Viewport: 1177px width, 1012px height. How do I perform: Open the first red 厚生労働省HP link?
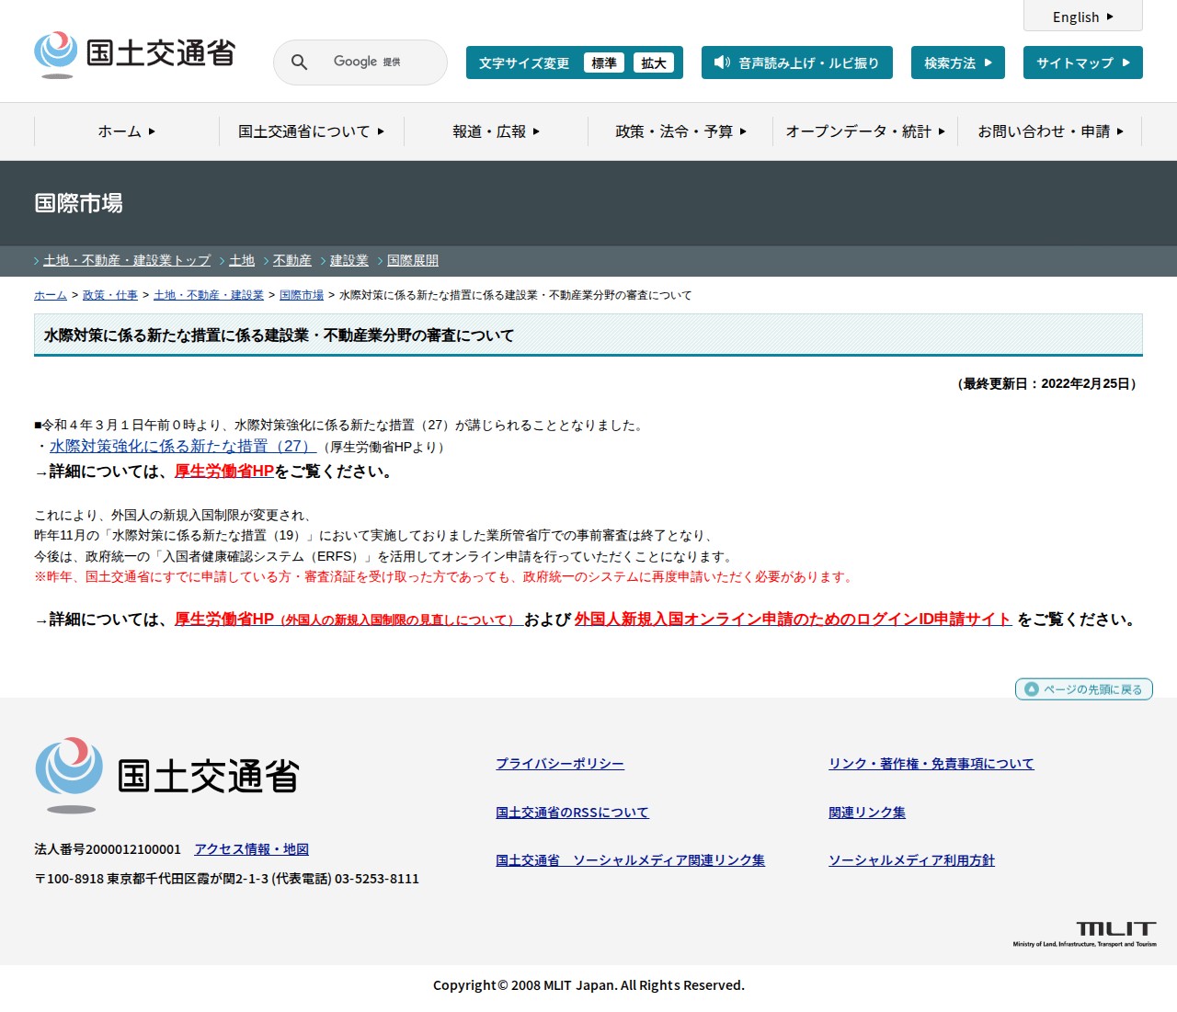(x=224, y=471)
